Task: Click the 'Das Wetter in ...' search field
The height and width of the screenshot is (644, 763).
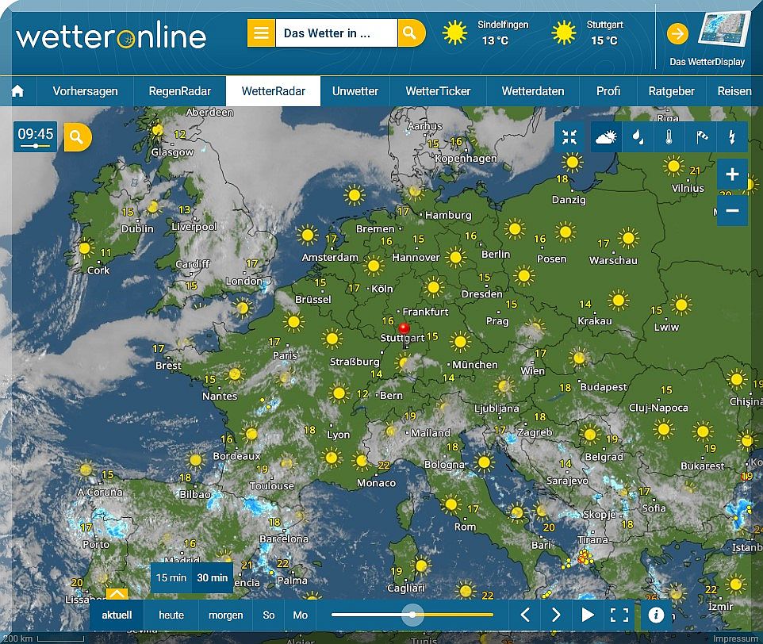Action: [335, 33]
